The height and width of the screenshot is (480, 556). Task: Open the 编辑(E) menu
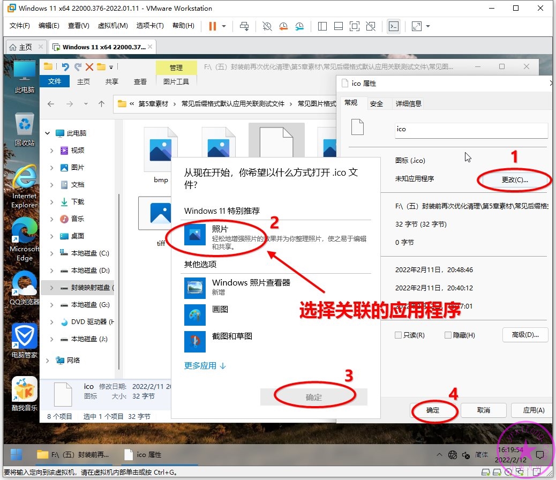coord(49,26)
